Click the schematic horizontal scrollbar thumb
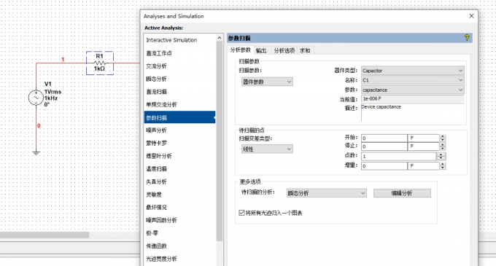Image resolution: width=496 pixels, height=266 pixels. [x=44, y=235]
